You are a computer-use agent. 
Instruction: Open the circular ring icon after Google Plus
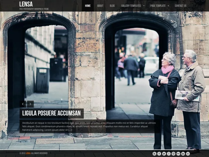[173, 154]
